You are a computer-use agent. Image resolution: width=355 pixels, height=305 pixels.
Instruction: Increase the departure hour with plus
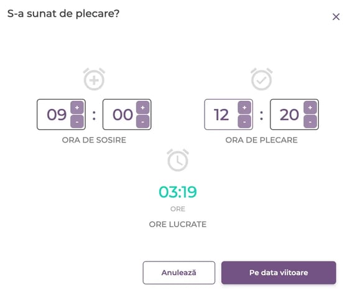click(244, 108)
